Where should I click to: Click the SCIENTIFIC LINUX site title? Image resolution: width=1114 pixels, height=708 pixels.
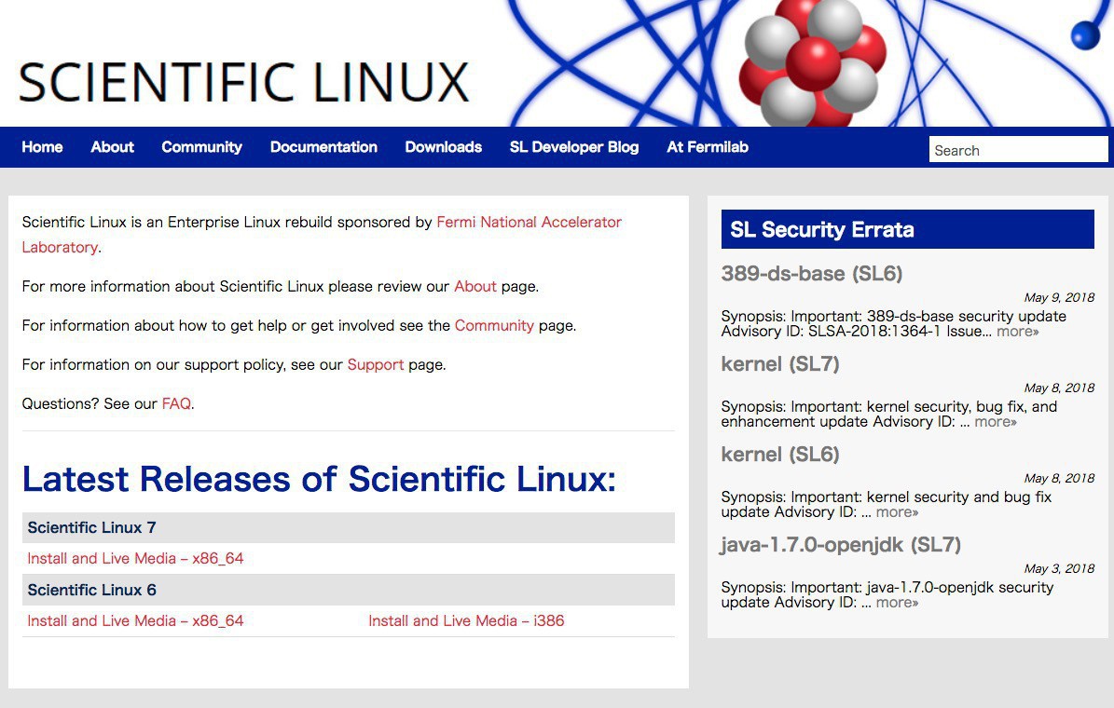tap(243, 82)
